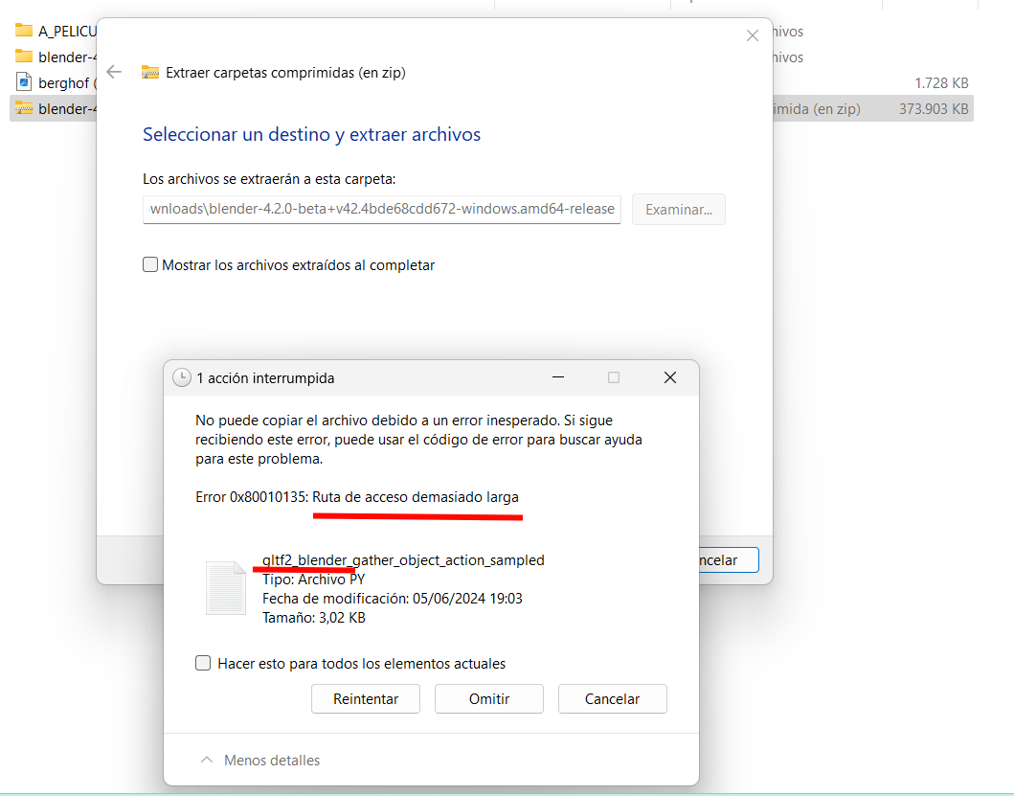Close the extraction wizard window
Image resolution: width=1014 pixels, height=796 pixels.
pyautogui.click(x=752, y=35)
